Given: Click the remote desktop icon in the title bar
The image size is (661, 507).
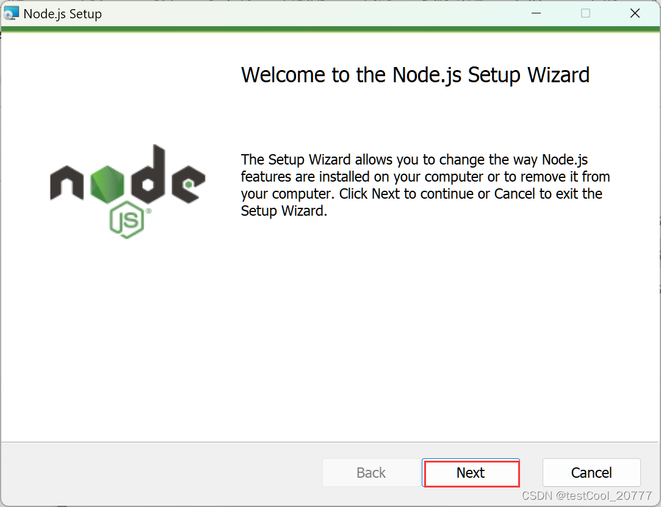Looking at the screenshot, I should point(11,12).
